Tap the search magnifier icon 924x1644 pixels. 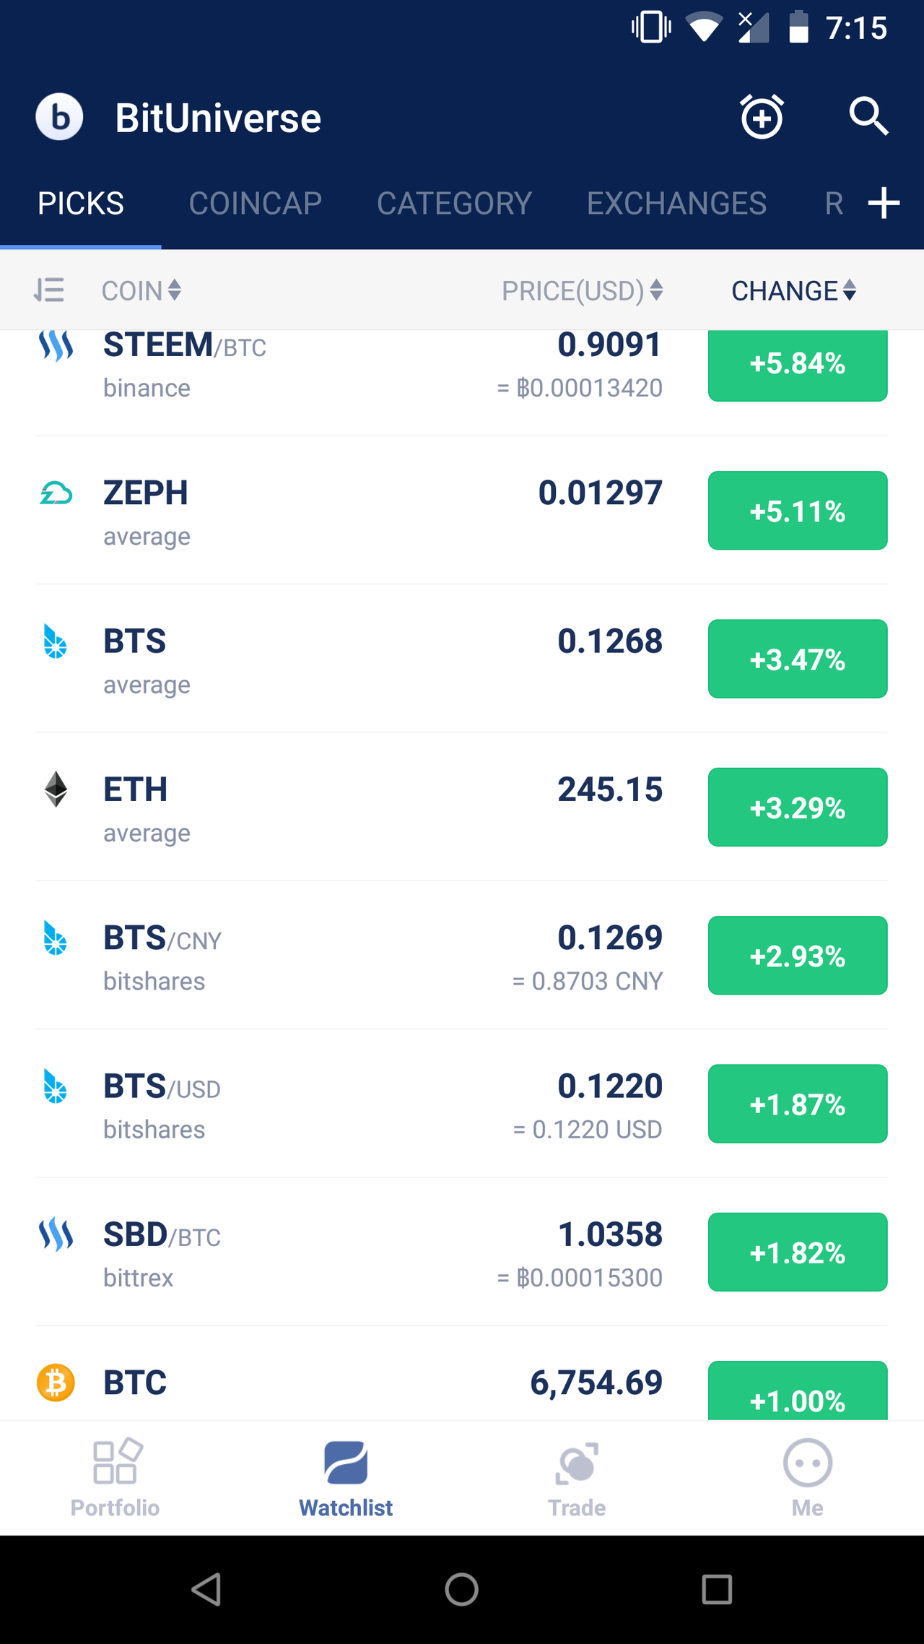tap(868, 116)
